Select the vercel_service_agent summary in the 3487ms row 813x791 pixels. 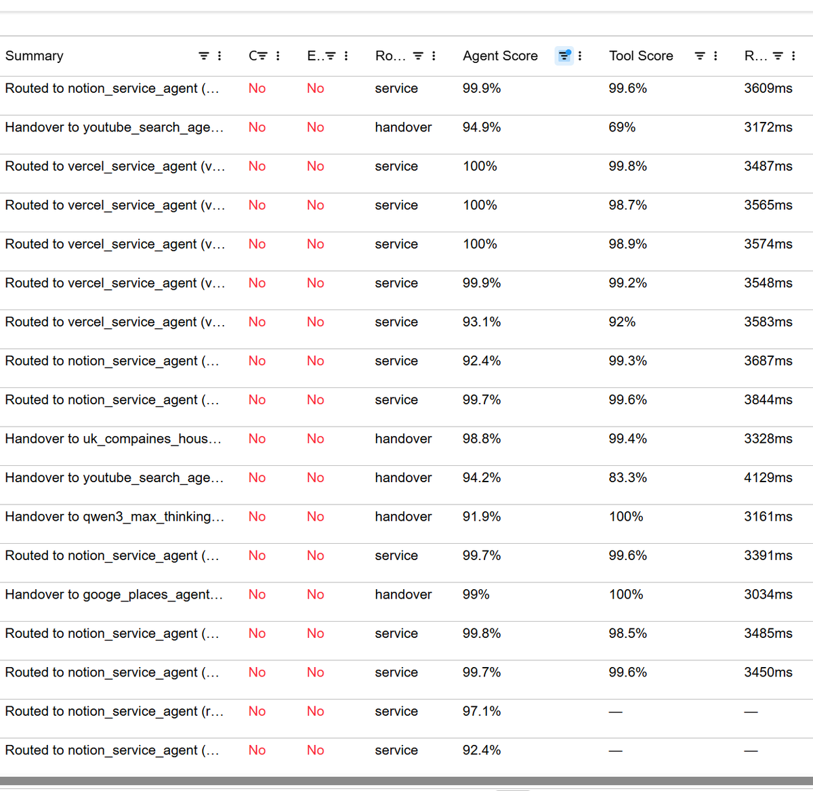[x=115, y=167]
